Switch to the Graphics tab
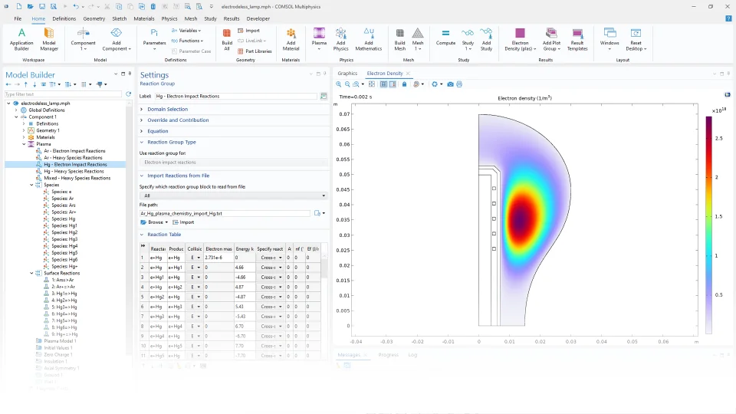Screen dimensions: 736x414 click(347, 74)
